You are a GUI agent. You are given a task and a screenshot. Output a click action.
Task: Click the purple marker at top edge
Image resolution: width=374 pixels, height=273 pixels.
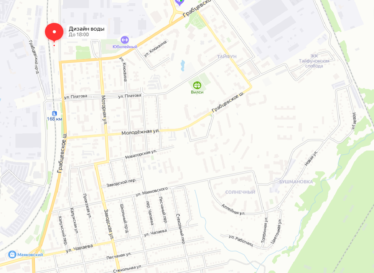click(179, 3)
